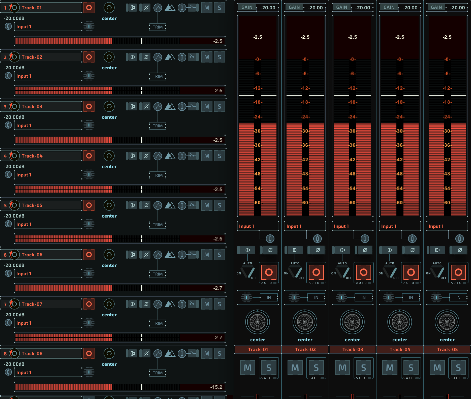471x399 pixels.
Task: Mute Track-01 in the track list
Action: pos(207,8)
